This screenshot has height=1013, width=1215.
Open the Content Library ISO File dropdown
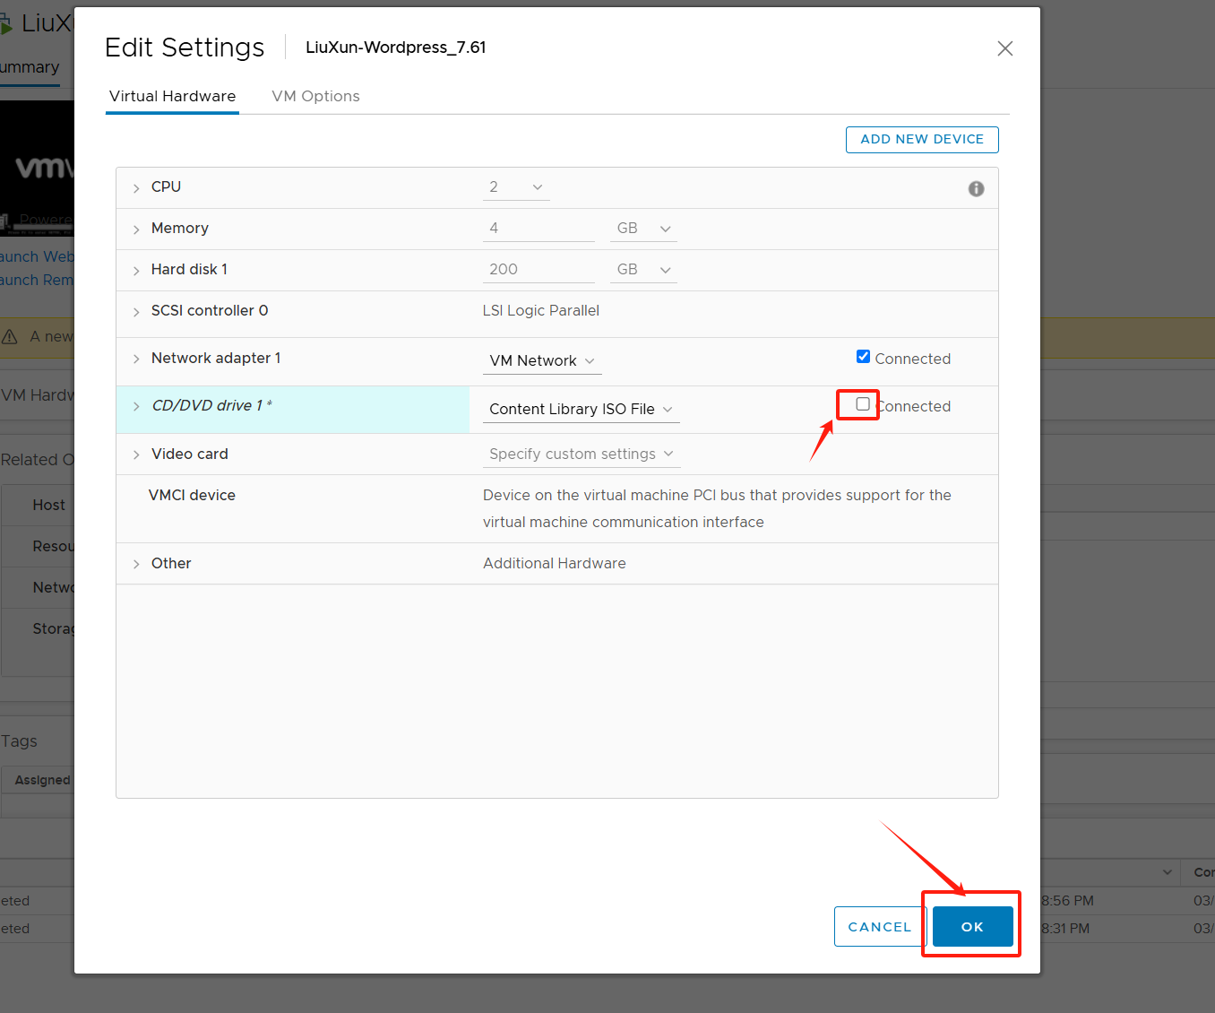(x=582, y=409)
